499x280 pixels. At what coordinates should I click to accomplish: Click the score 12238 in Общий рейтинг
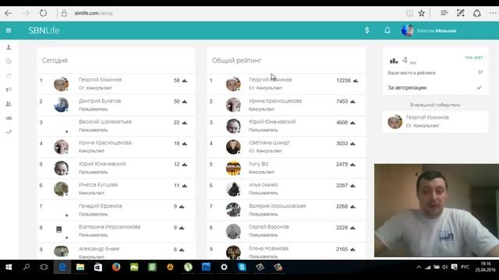tap(343, 81)
